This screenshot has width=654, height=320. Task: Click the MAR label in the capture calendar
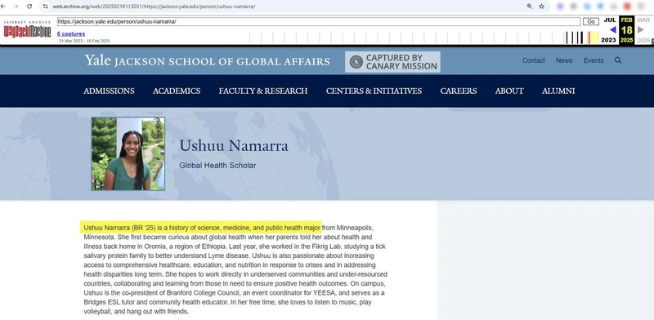coord(643,20)
